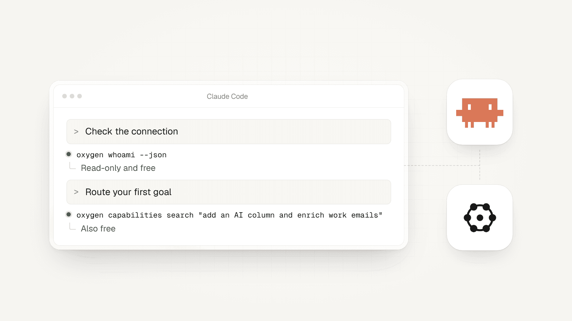Open the black Oxygen molecule ring icon
This screenshot has height=321, width=572.
click(480, 218)
